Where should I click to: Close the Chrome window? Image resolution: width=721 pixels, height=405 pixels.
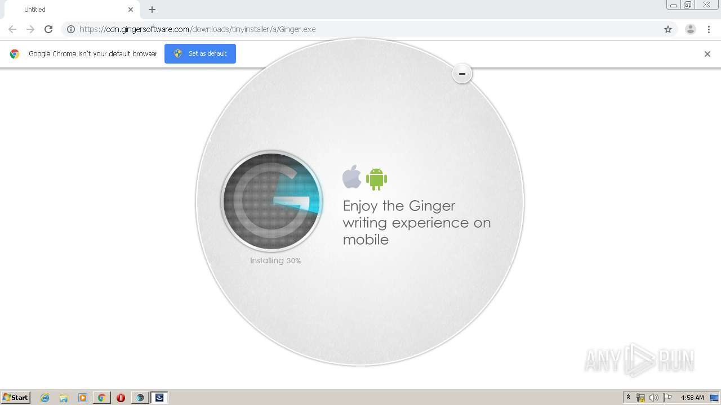click(706, 5)
